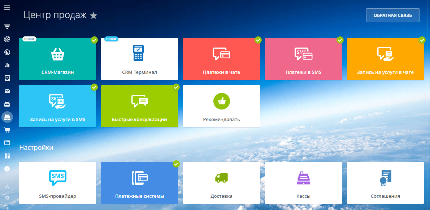
Task: Open the shopping cart icon in sidebar
Action: click(7, 130)
